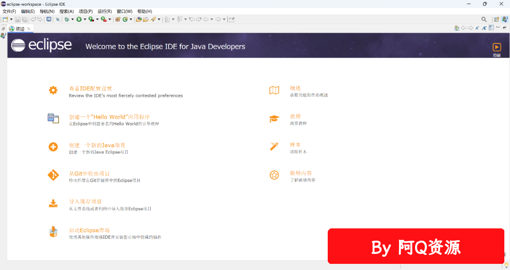Expand the New Java Class dropdown
Screen dimensions: 510x270
tap(131, 19)
